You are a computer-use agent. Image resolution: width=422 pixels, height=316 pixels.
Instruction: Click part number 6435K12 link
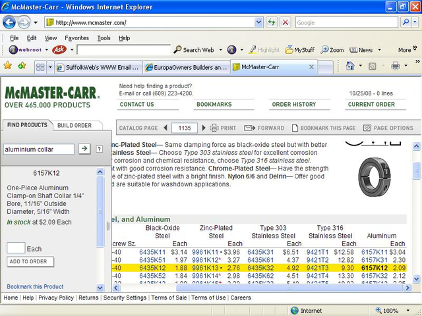tap(152, 268)
